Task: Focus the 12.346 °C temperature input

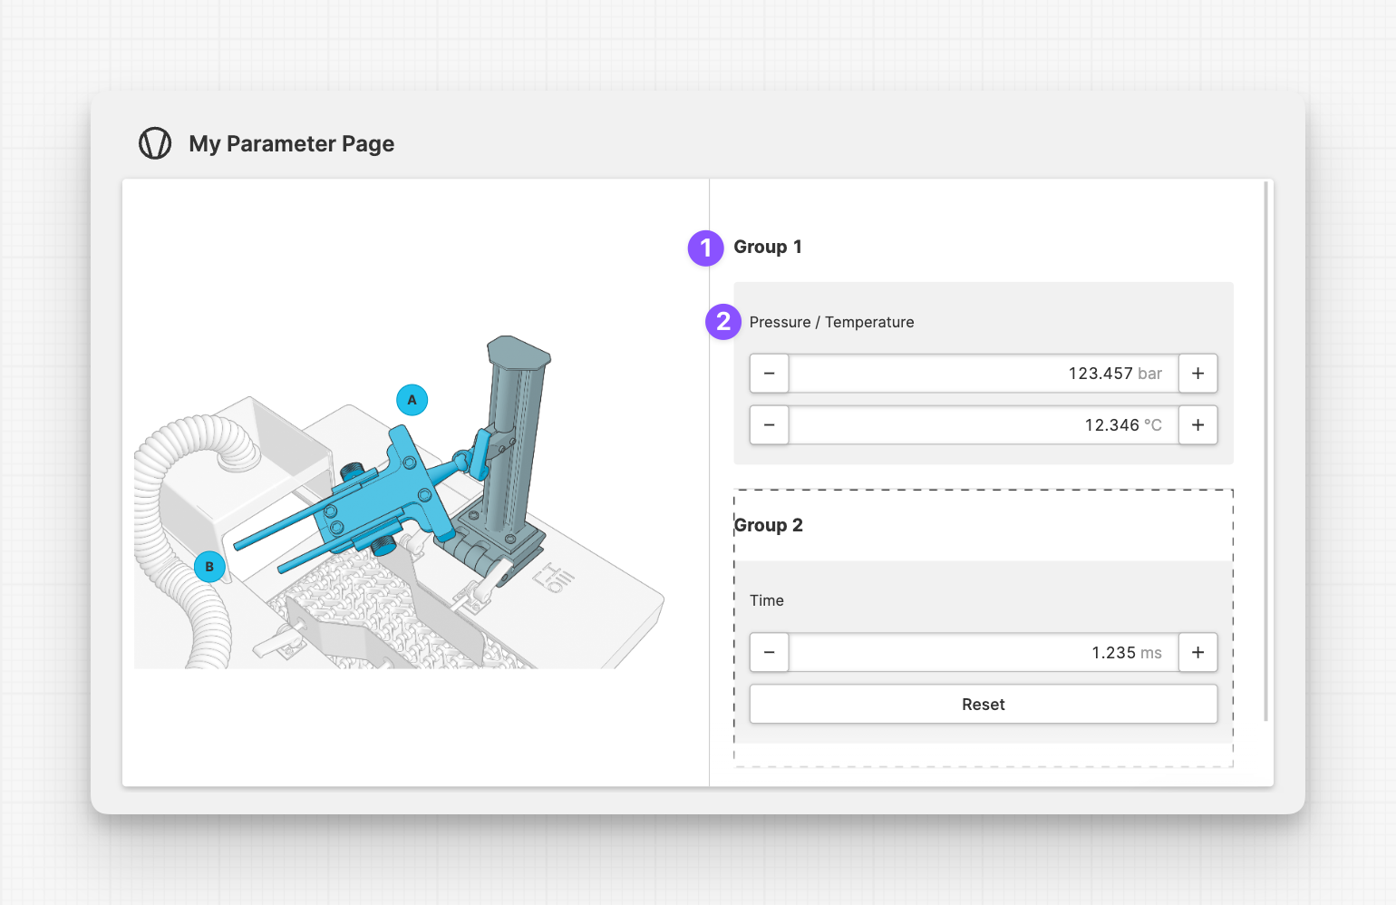Action: click(983, 425)
